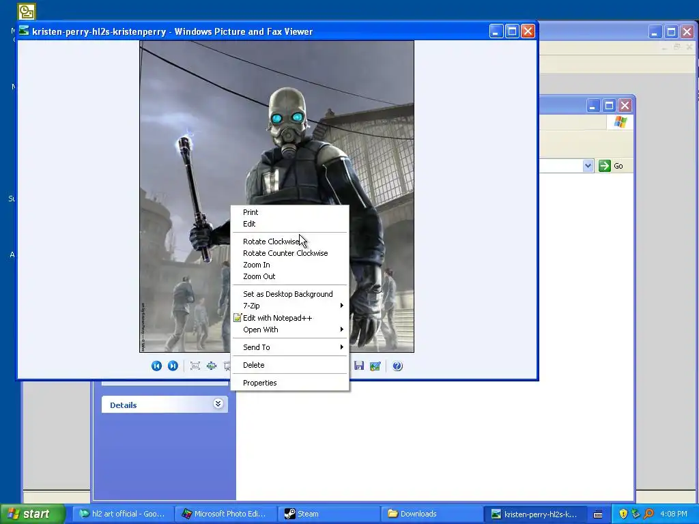Viewport: 699px width, 524px height.
Task: Click the 4:08 PM system clock
Action: click(674, 514)
